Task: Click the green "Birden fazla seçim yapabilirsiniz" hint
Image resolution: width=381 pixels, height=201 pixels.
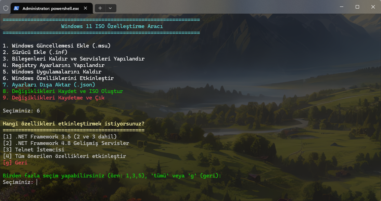Action: coord(112,176)
